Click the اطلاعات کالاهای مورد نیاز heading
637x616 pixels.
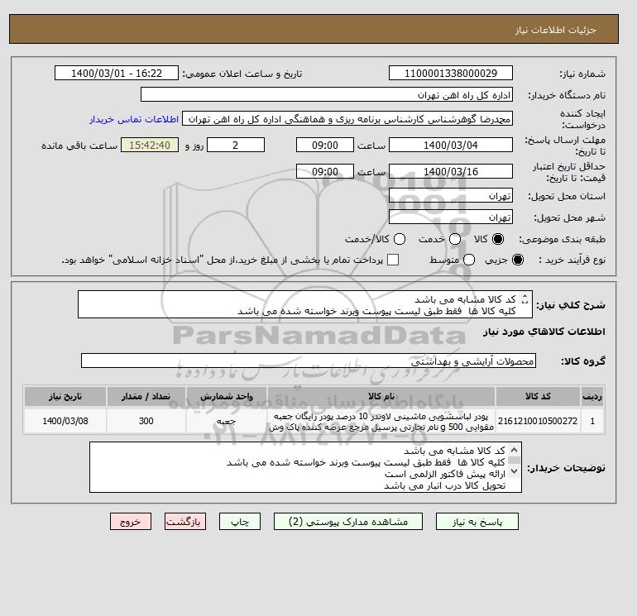544,332
